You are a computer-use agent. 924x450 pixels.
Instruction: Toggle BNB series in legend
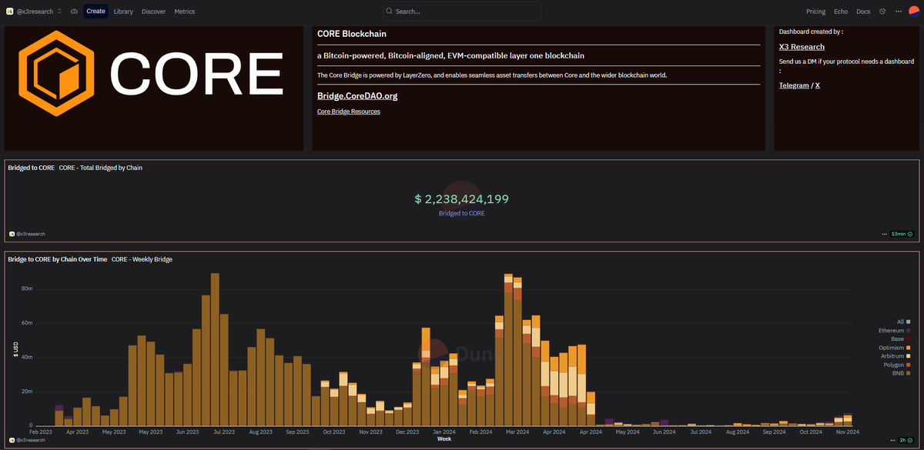pos(902,373)
